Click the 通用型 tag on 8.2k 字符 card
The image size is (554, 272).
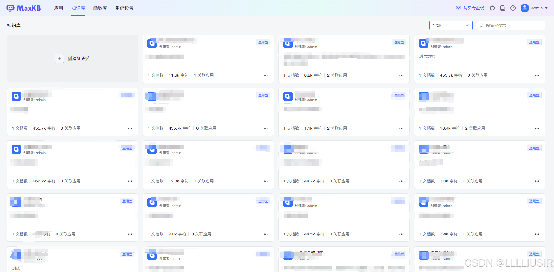(399, 42)
